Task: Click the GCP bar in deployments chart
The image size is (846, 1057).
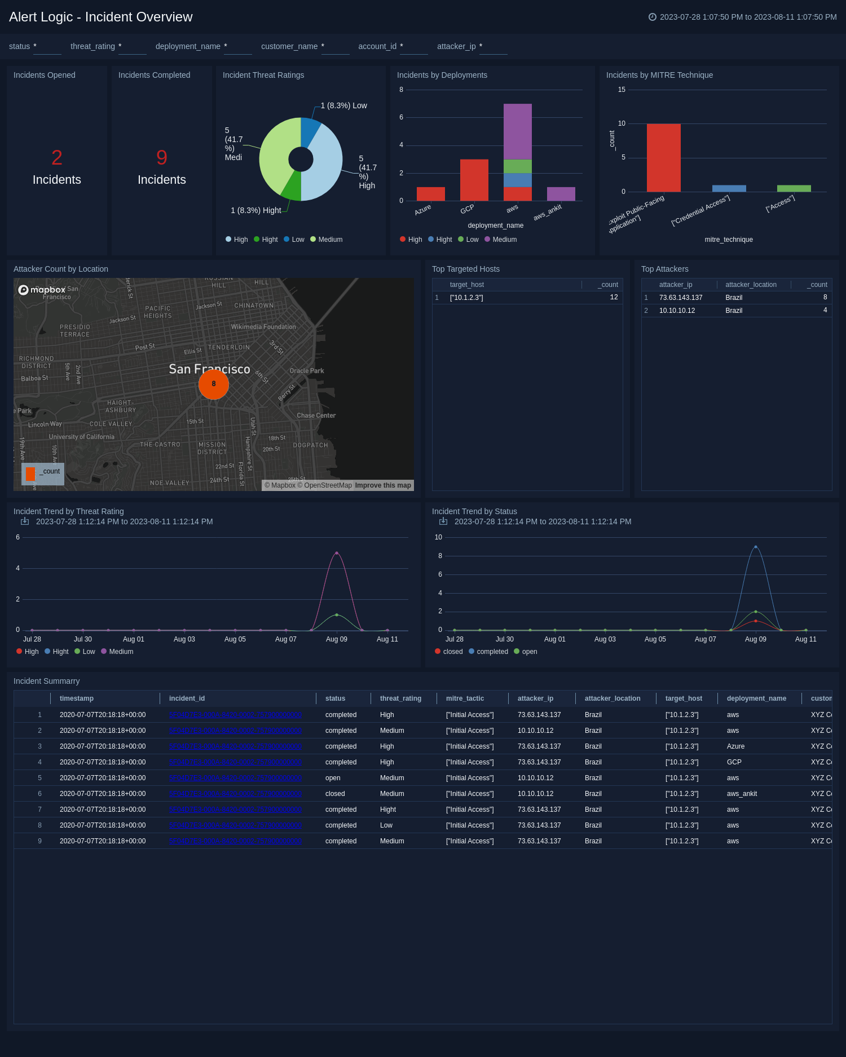Action: coord(474,180)
